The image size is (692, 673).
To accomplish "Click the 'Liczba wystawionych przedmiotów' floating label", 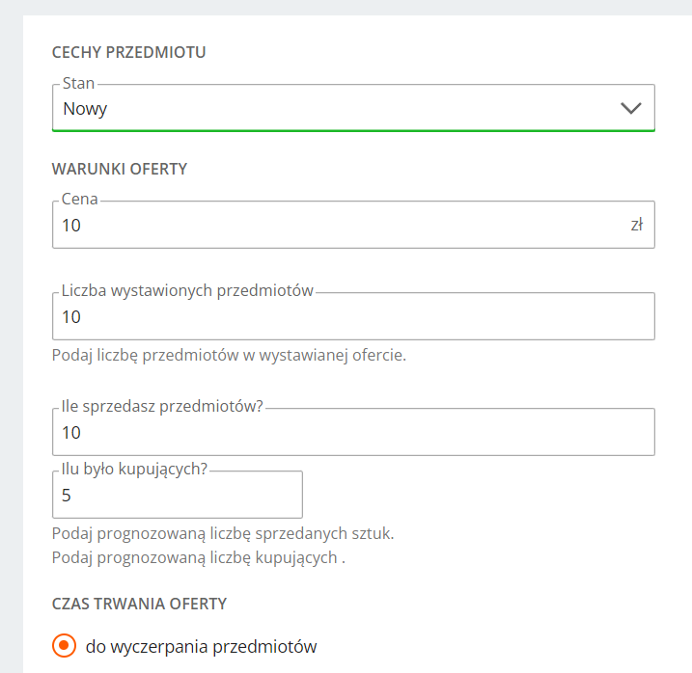I will coord(187,291).
